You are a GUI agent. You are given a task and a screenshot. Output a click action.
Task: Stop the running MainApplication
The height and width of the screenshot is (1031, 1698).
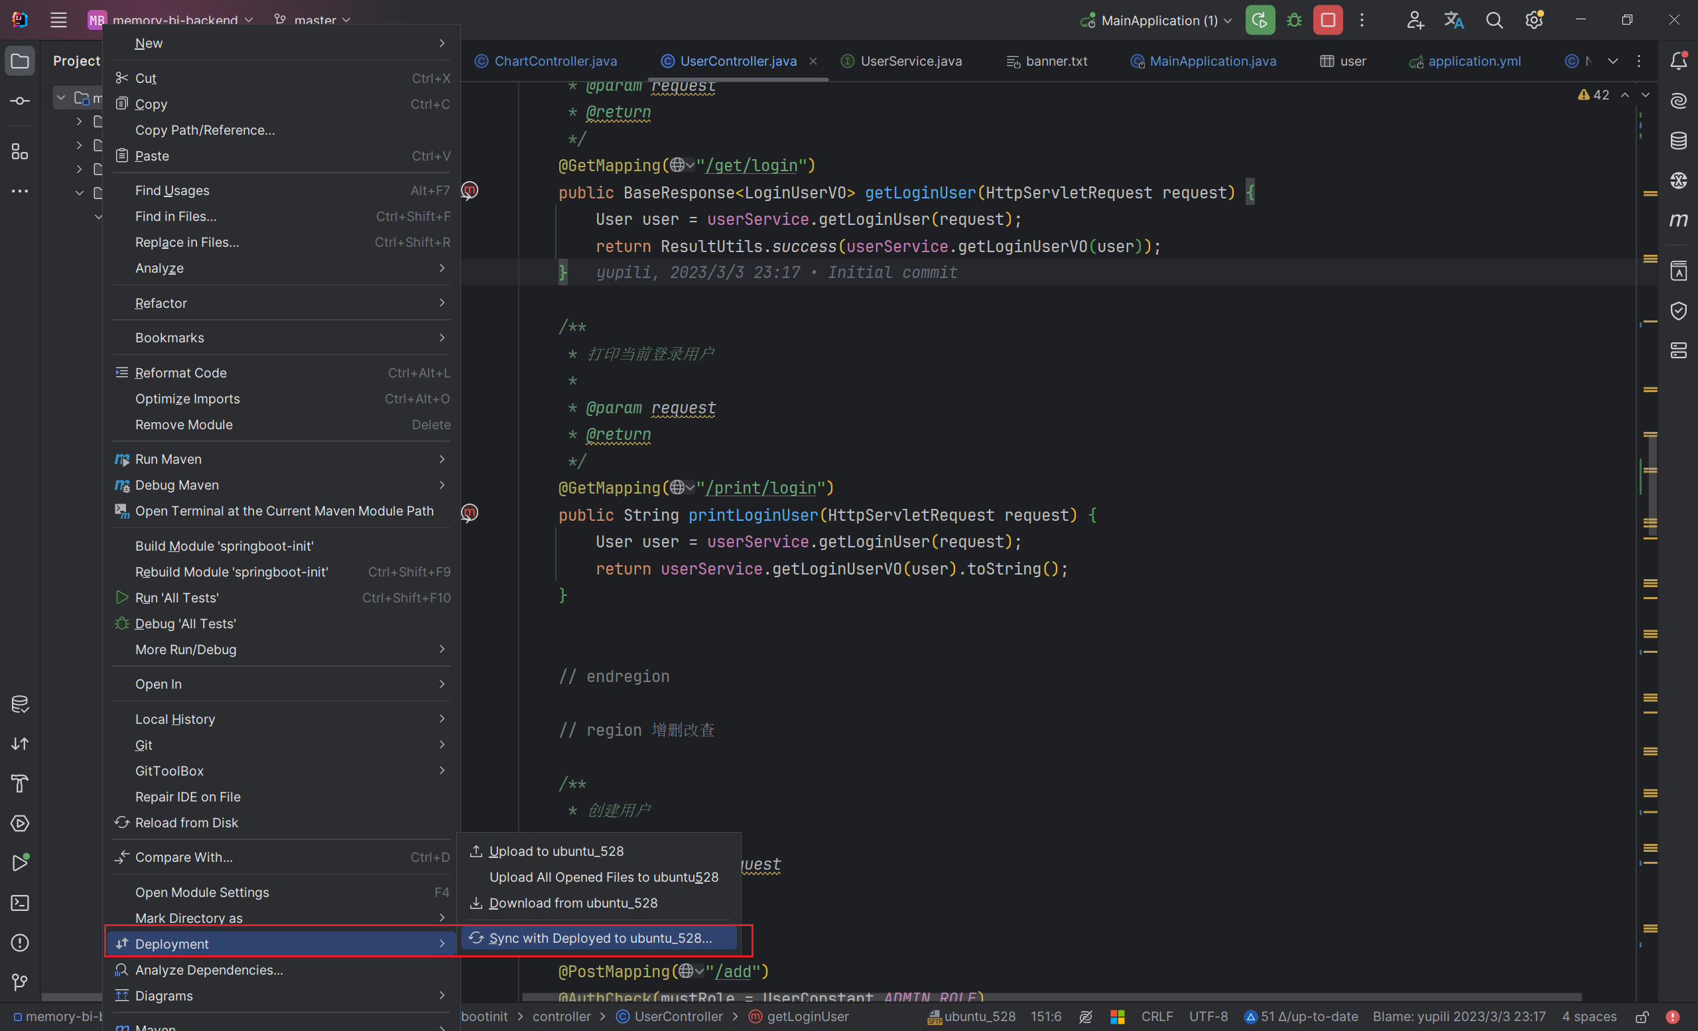click(1328, 20)
